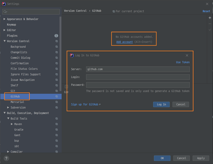Click the Log In button
The image size is (213, 164).
(x=161, y=104)
